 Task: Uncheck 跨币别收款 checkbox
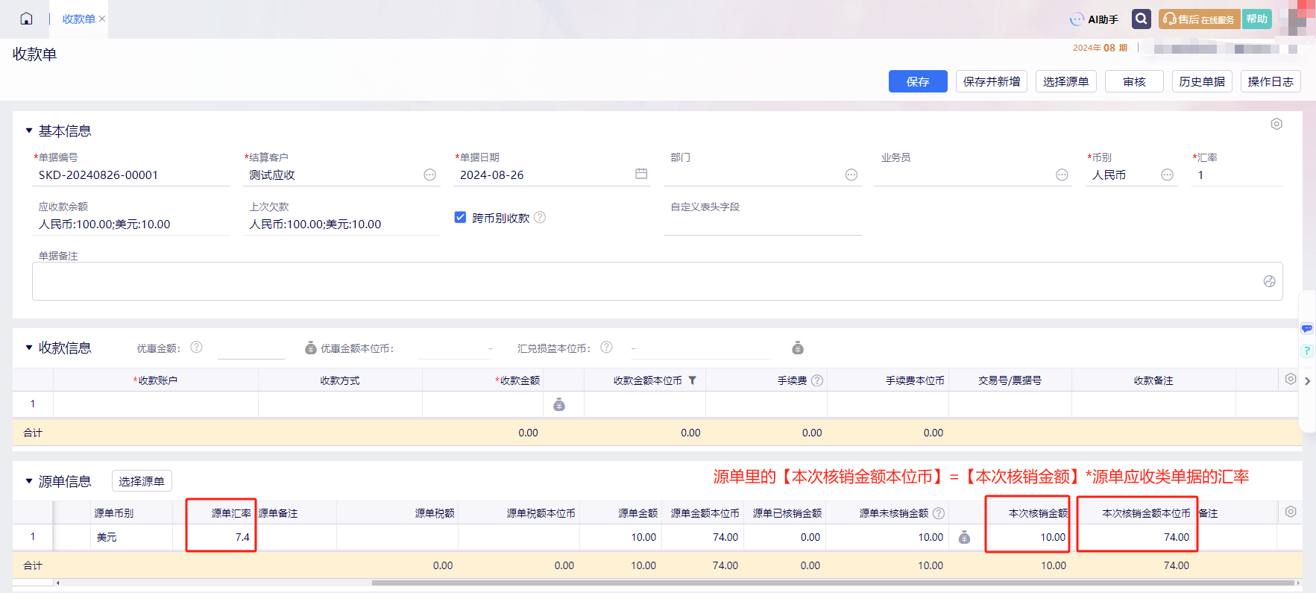pos(460,217)
